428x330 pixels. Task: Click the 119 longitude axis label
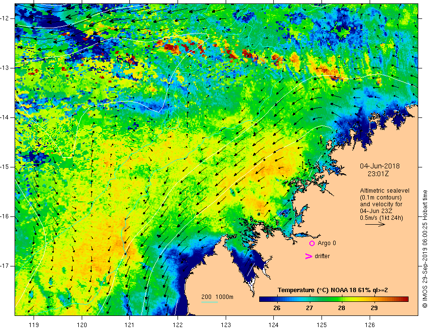[x=34, y=325]
